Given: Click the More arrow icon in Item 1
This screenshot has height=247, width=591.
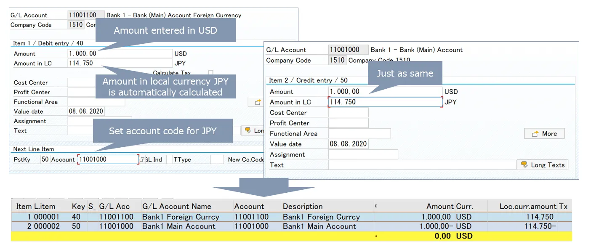Looking at the screenshot, I should point(257,102).
